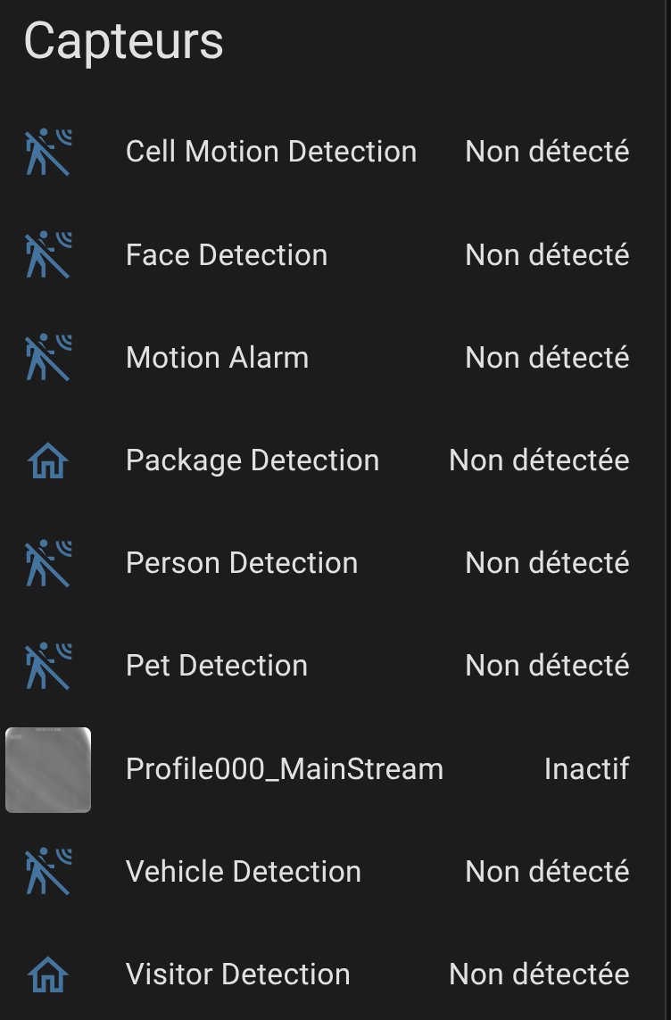Open the Cell Motion Detection entity
671x1020 pixels.
271,152
